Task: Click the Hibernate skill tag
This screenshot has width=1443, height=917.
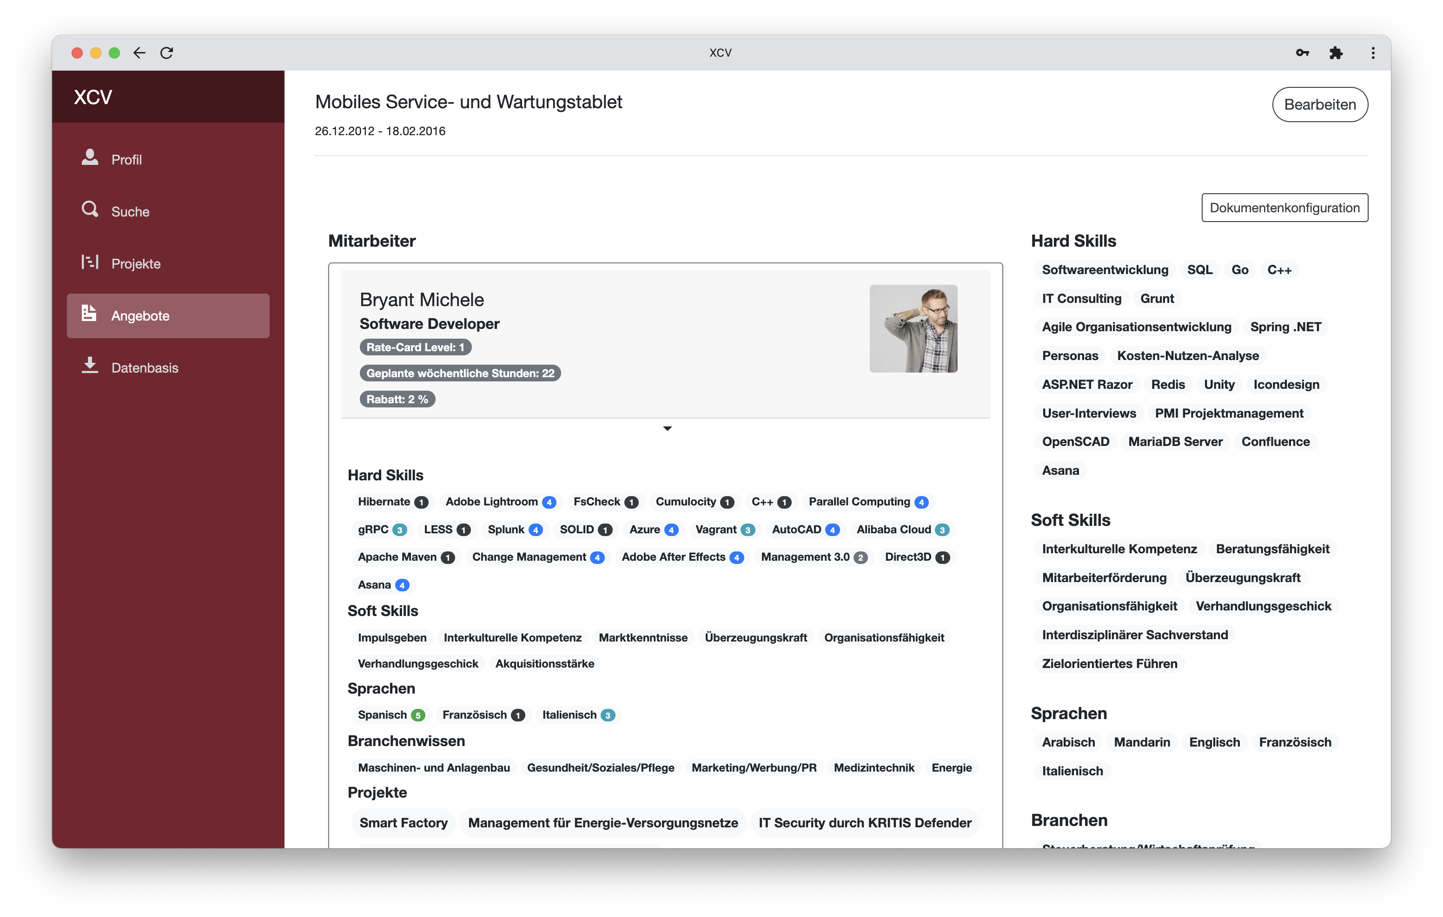Action: (x=392, y=502)
